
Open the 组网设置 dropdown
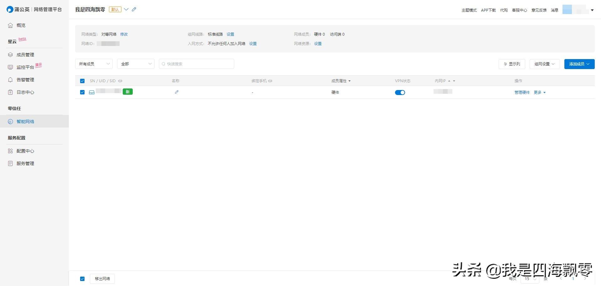tap(544, 64)
